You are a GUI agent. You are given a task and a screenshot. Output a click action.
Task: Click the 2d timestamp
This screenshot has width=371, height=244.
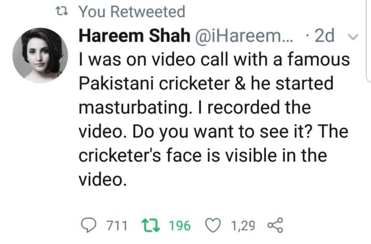click(x=324, y=36)
